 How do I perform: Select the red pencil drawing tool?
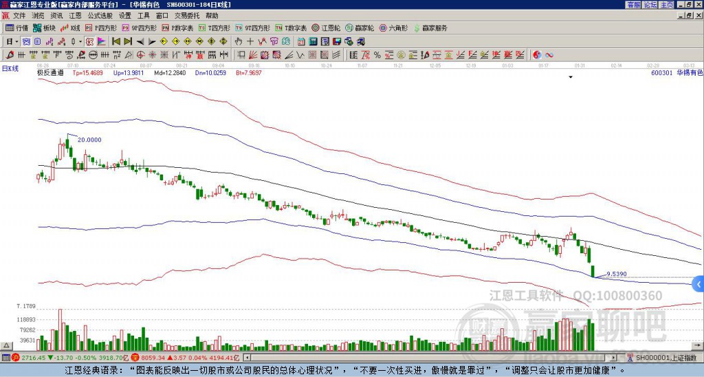pos(10,55)
